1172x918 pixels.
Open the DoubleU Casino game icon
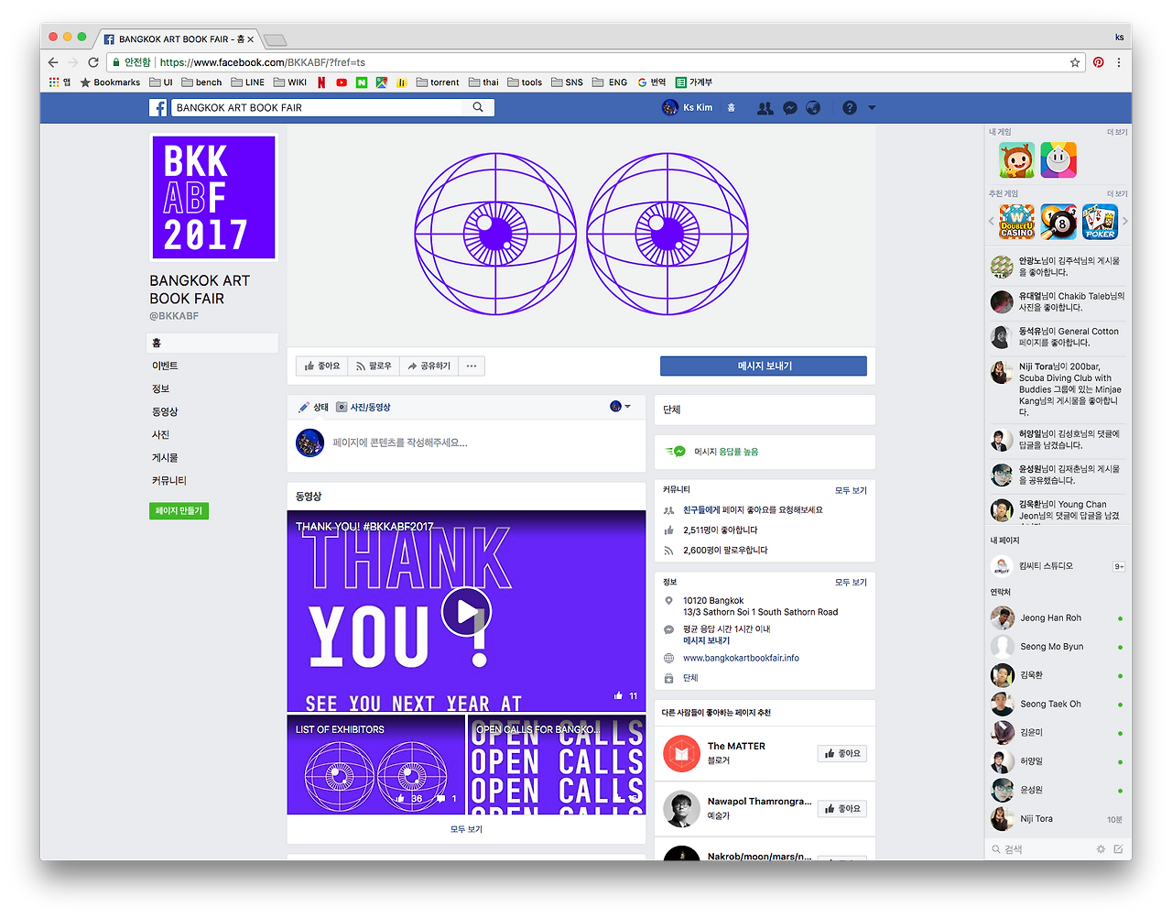pos(1016,222)
